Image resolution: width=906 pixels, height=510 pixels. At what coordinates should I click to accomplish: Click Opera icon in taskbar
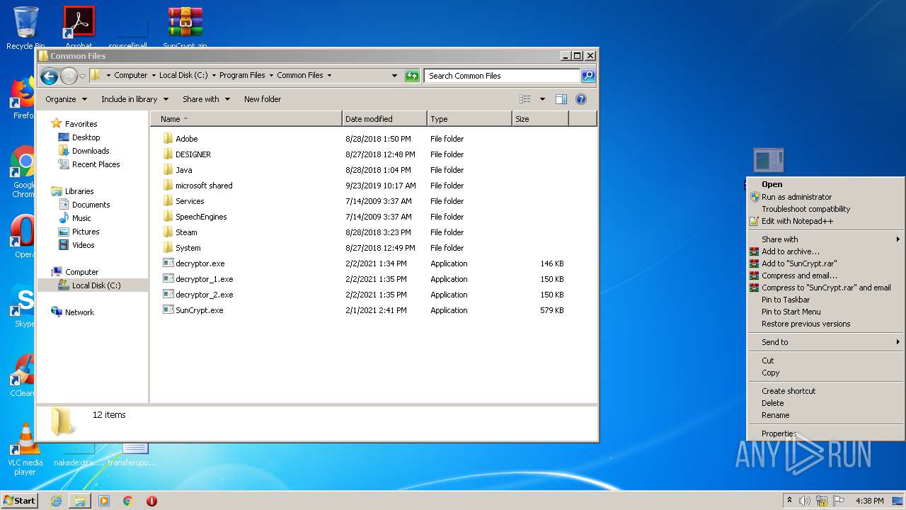tap(151, 501)
